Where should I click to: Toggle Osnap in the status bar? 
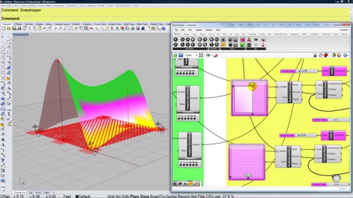(145, 196)
